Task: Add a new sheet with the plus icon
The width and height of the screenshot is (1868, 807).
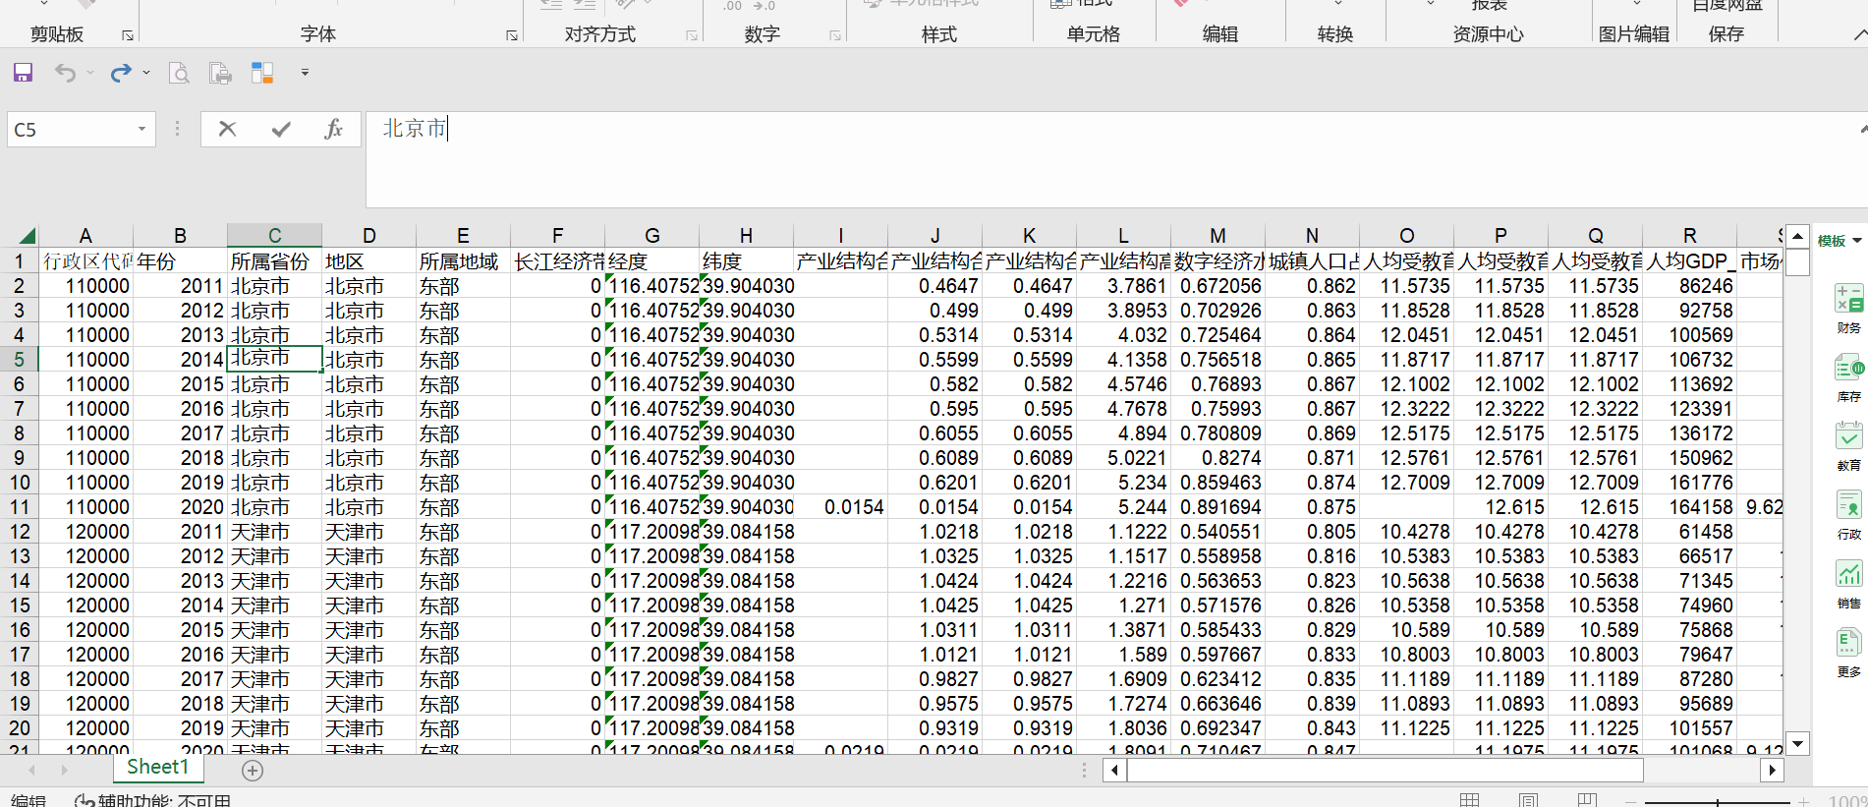Action: tap(253, 771)
